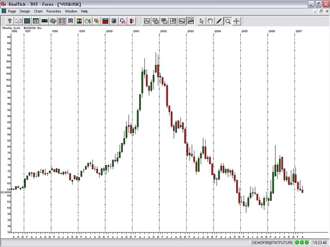
Task: Click the teal page icon beside Page menu
Action: 4,11
